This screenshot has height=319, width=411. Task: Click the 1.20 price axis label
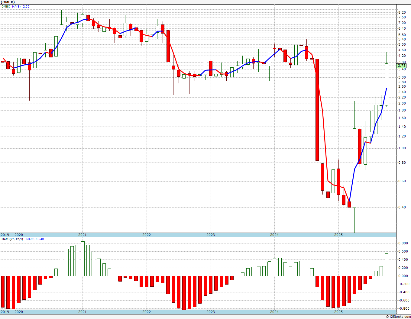pyautogui.click(x=402, y=136)
